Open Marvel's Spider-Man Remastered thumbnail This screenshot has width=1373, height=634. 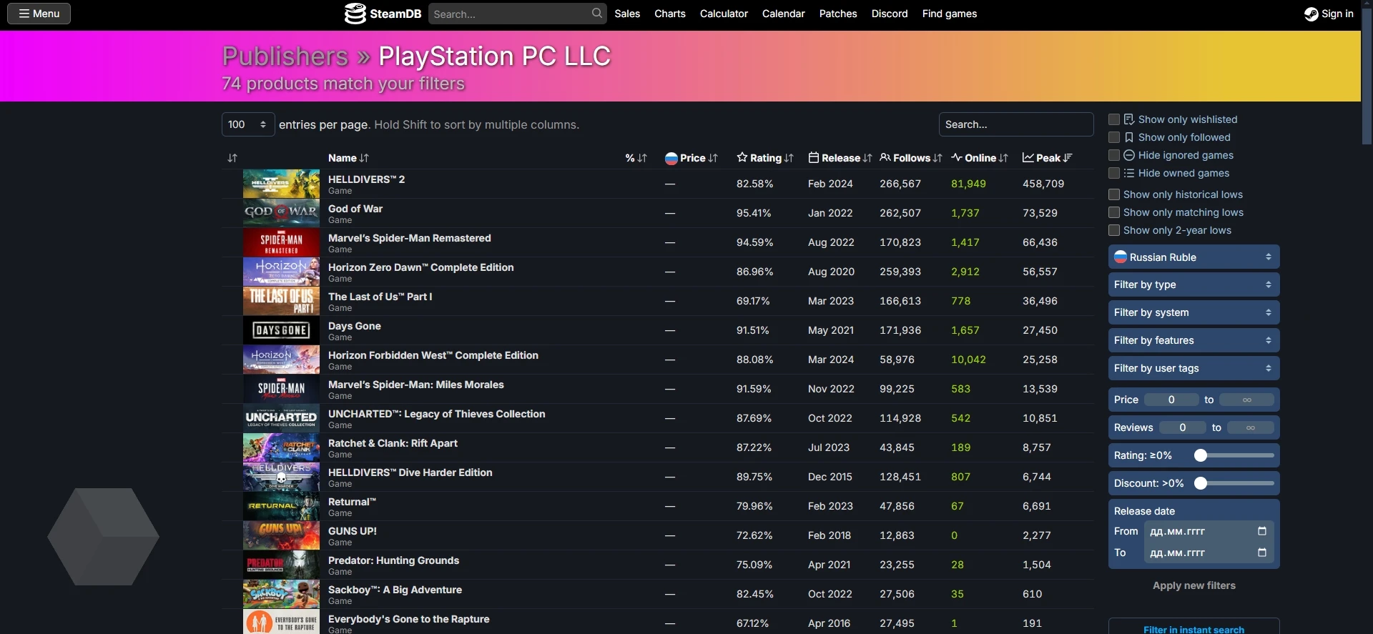281,242
